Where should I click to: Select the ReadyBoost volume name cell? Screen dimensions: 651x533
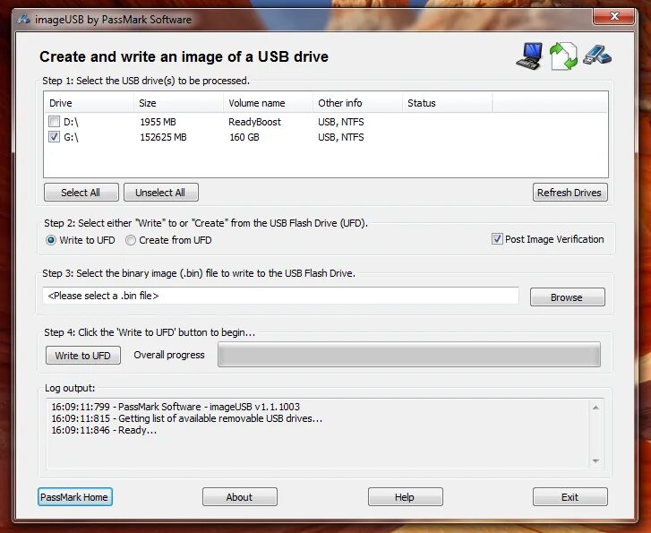(x=254, y=122)
